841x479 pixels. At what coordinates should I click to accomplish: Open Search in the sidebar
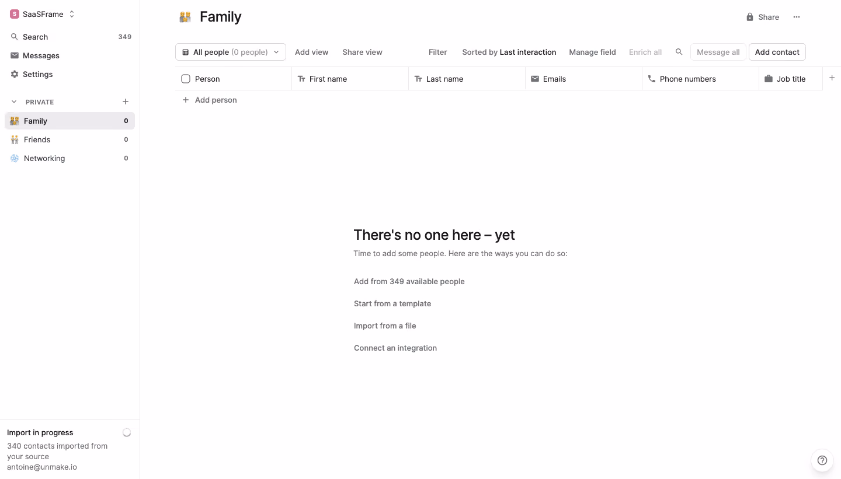(x=70, y=37)
